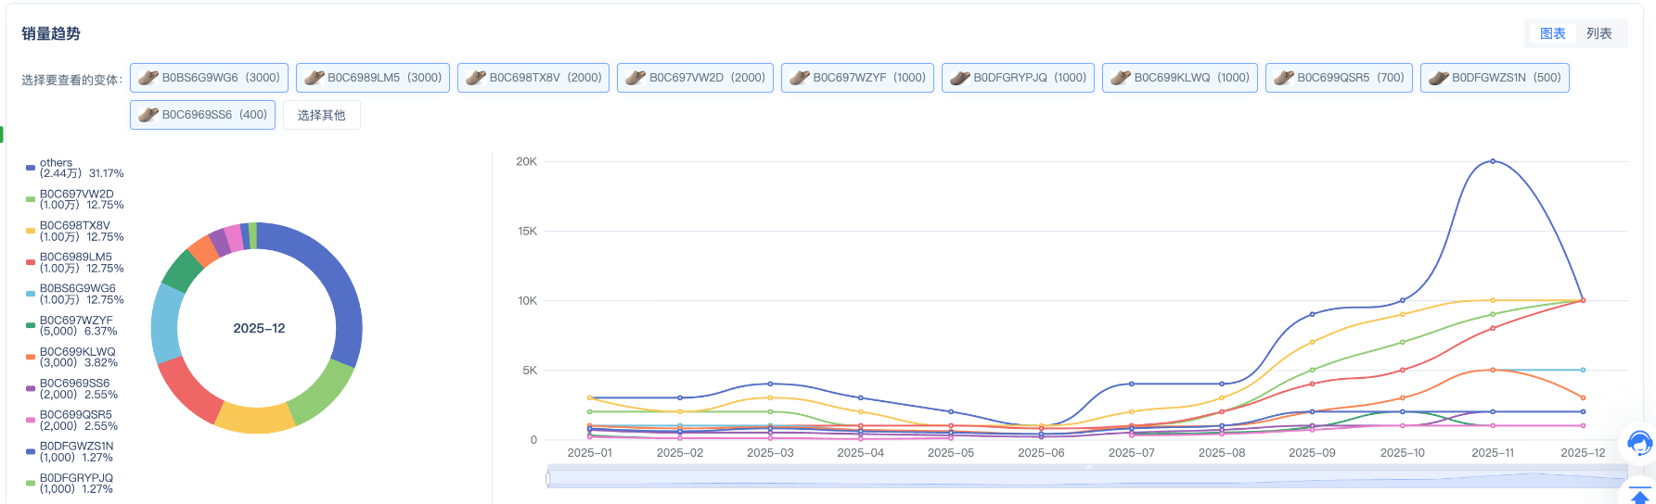Toggle the B0C699KLWQ (1000) variant chip
1656x504 pixels.
(x=1179, y=78)
